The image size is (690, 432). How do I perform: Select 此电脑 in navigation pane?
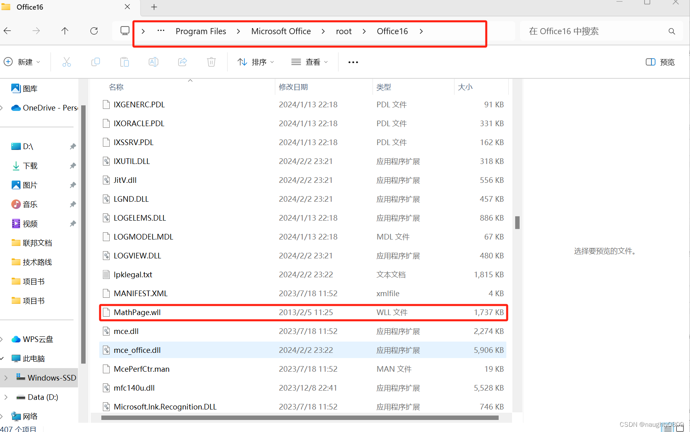(x=28, y=358)
